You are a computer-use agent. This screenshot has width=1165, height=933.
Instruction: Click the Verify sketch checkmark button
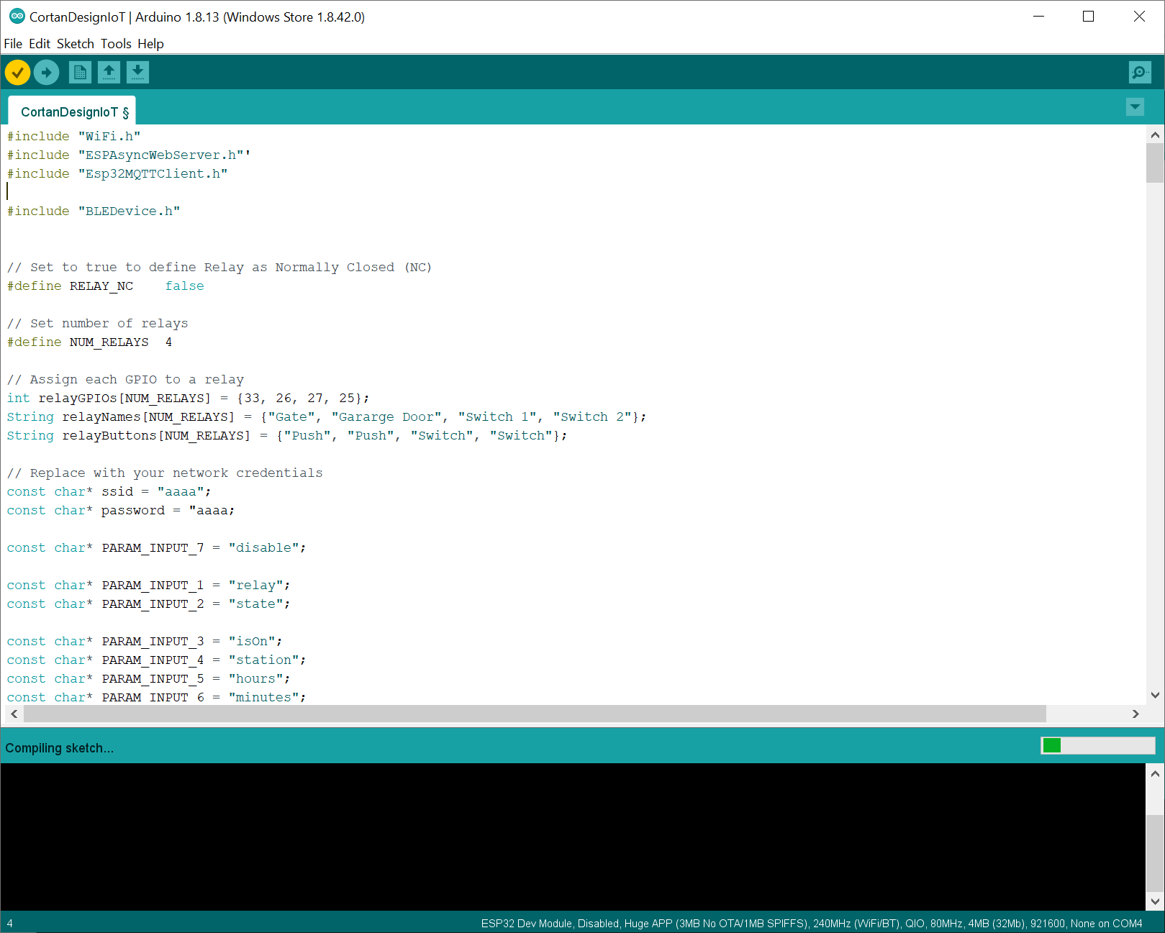tap(17, 72)
